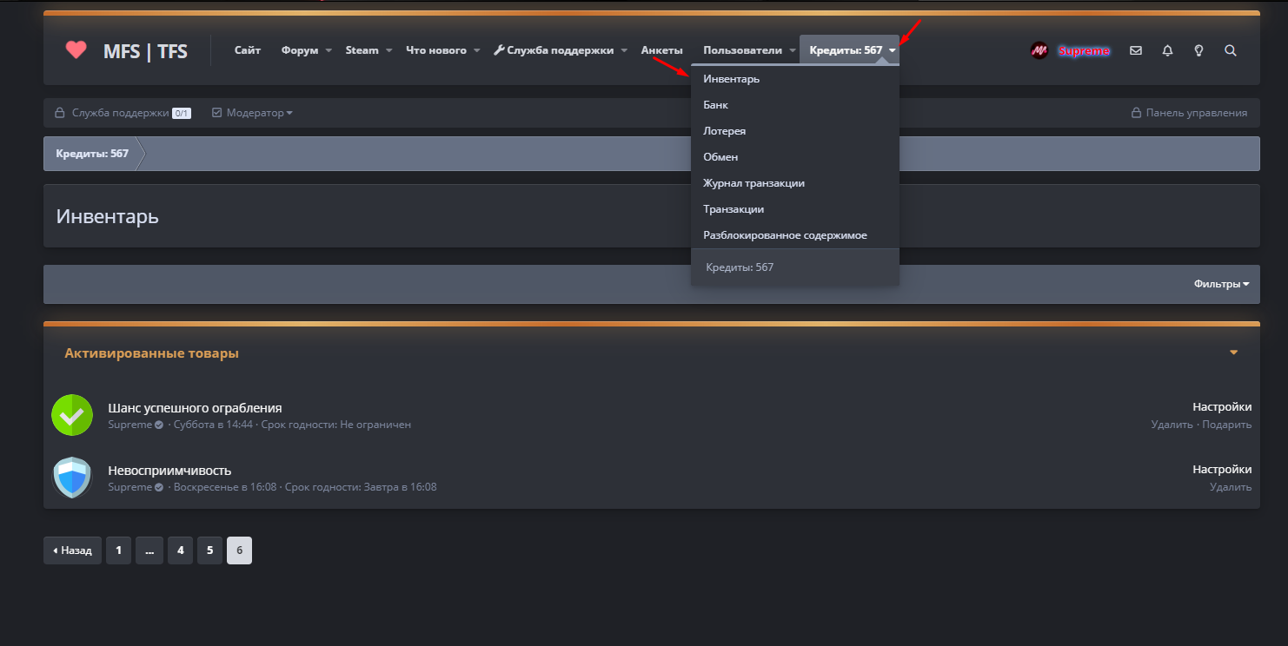Screen dimensions: 1288x646
Task: Collapse the Активированные товары section
Action: 1233,353
